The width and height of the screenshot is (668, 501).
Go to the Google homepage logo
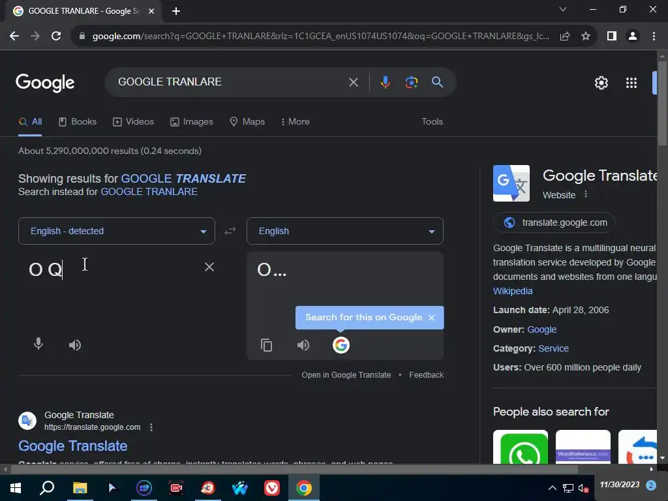45,83
